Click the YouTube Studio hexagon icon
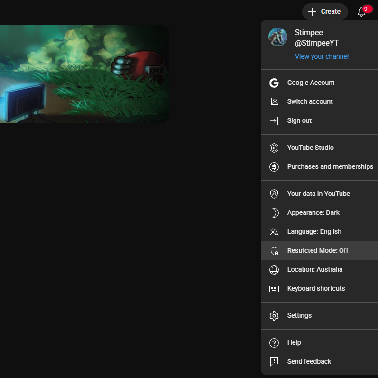This screenshot has width=378, height=378. tap(274, 148)
